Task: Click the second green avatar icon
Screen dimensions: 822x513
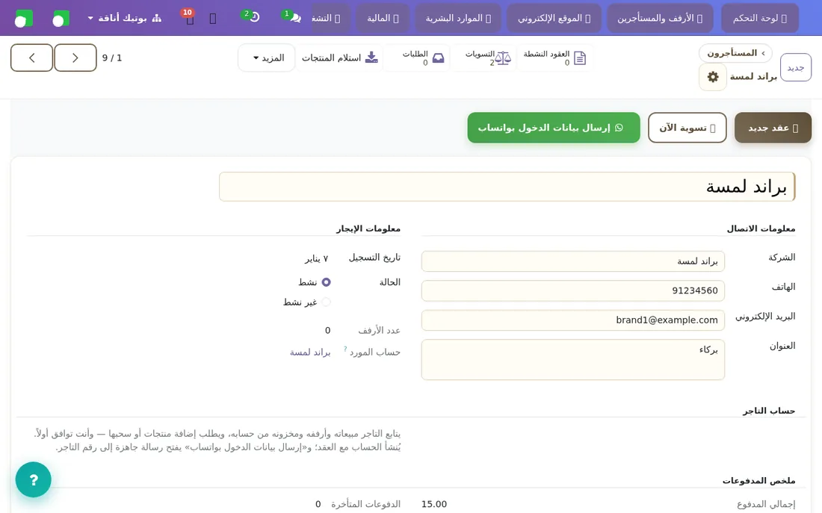Action: coord(61,19)
